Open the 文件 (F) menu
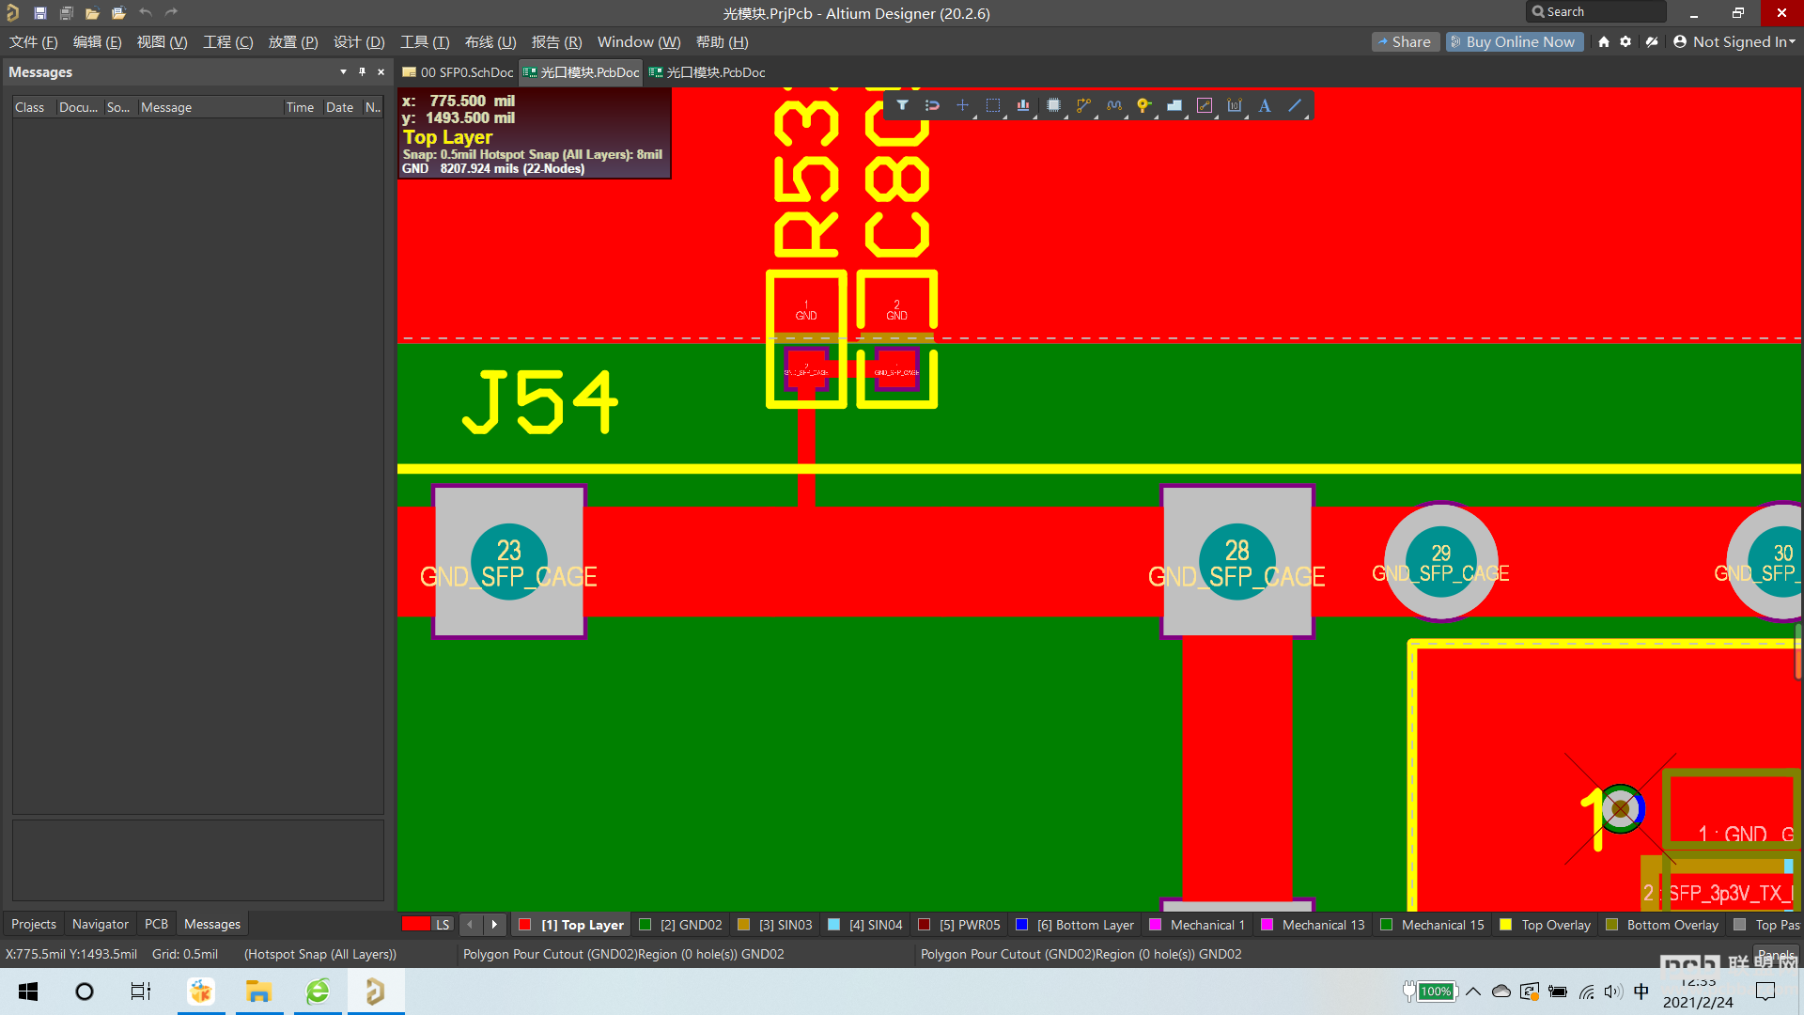Image resolution: width=1804 pixels, height=1015 pixels. [34, 42]
